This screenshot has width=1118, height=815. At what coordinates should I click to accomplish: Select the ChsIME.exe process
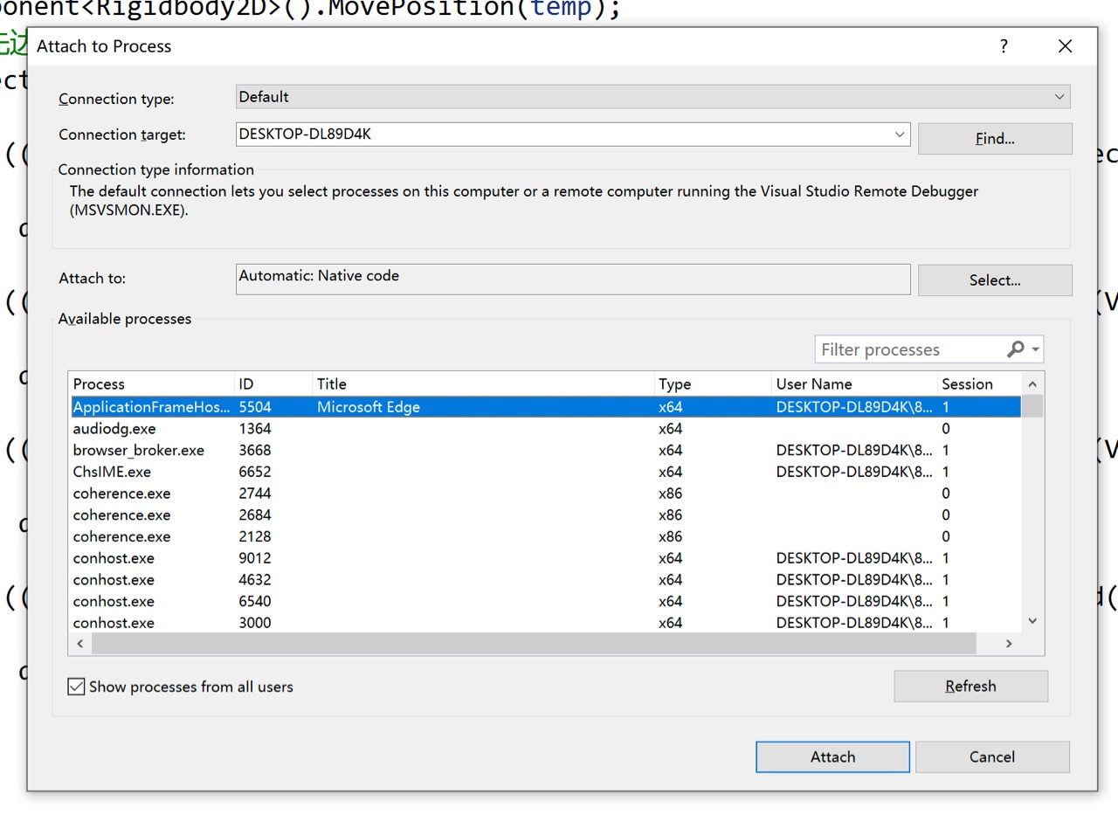point(545,472)
